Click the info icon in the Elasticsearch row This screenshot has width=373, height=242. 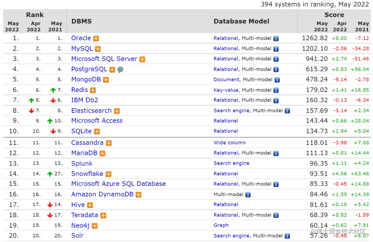(x=287, y=111)
